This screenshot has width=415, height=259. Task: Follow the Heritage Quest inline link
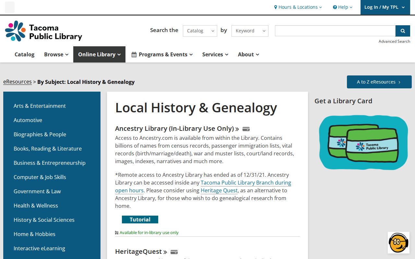point(219,190)
